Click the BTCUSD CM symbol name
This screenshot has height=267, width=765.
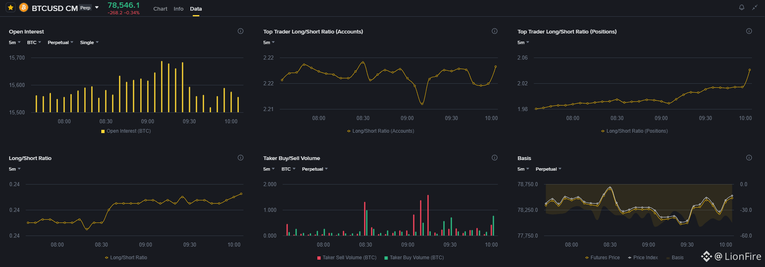55,8
